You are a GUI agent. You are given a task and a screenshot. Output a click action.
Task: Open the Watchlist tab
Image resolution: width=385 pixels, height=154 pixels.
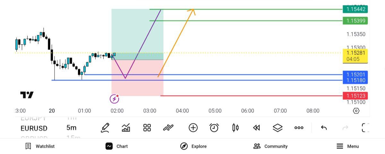[40, 146]
